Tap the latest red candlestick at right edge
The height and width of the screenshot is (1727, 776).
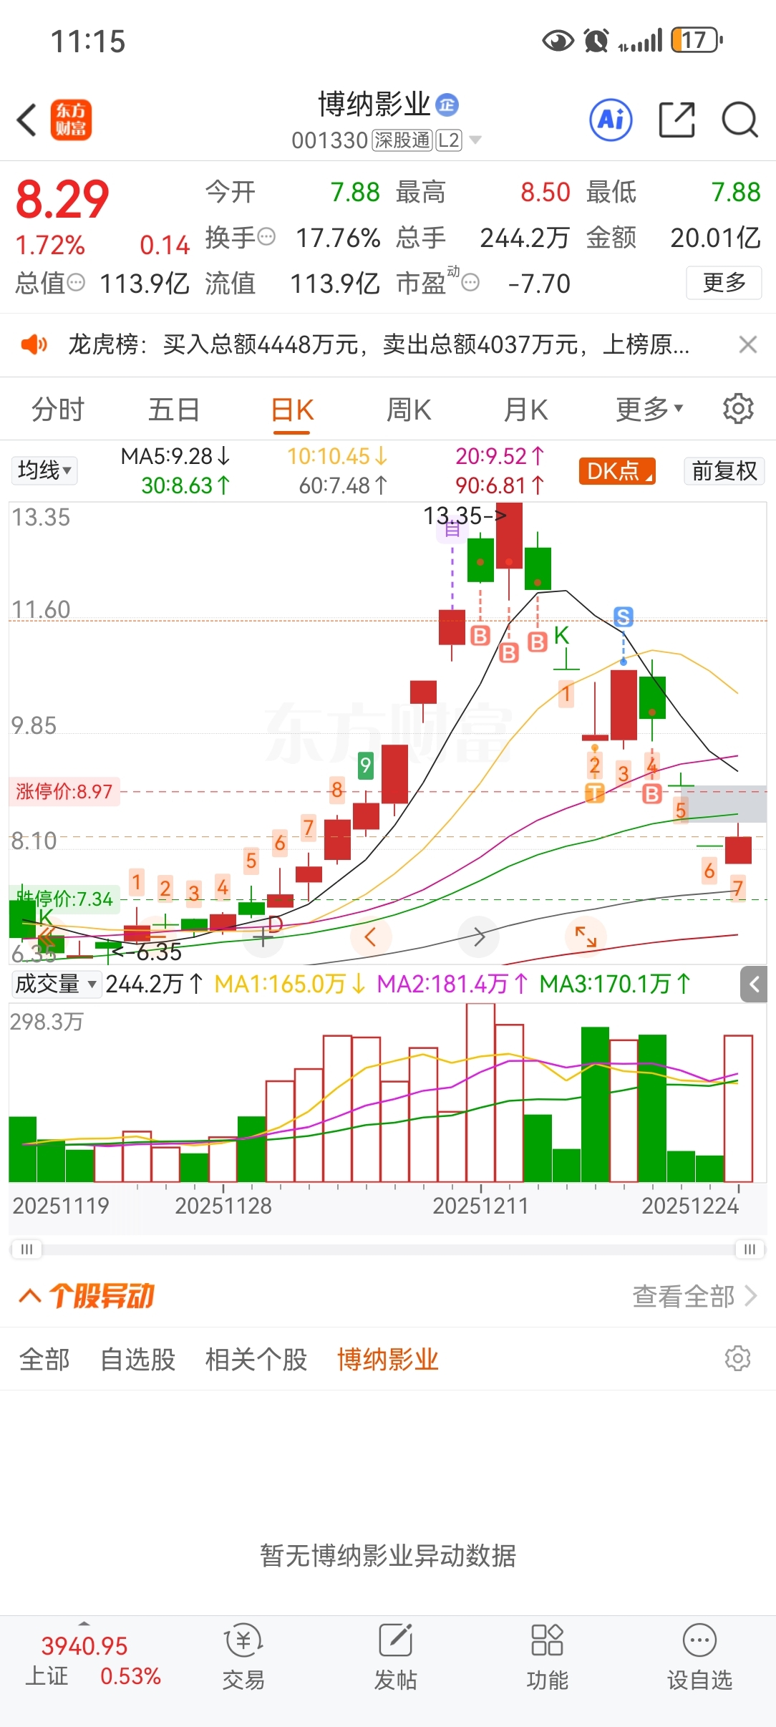[738, 850]
